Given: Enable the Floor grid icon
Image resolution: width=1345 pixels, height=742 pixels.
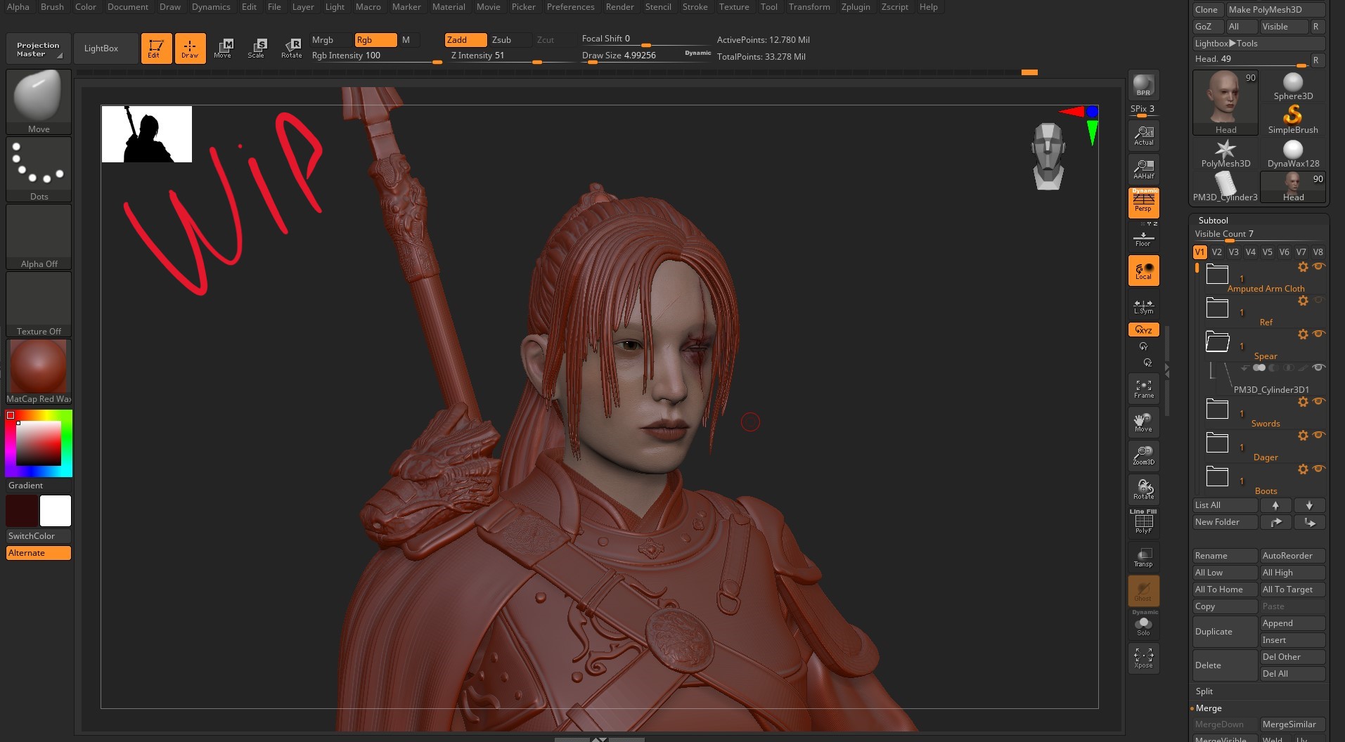Looking at the screenshot, I should click(x=1143, y=239).
